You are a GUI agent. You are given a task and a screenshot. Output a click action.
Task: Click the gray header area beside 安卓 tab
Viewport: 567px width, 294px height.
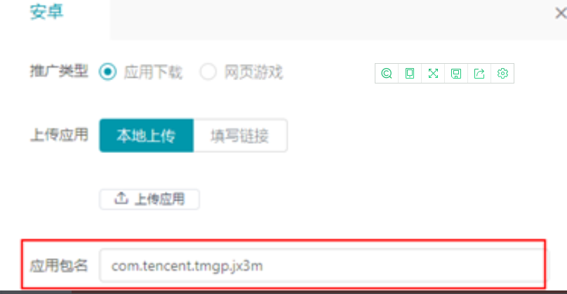point(331,20)
